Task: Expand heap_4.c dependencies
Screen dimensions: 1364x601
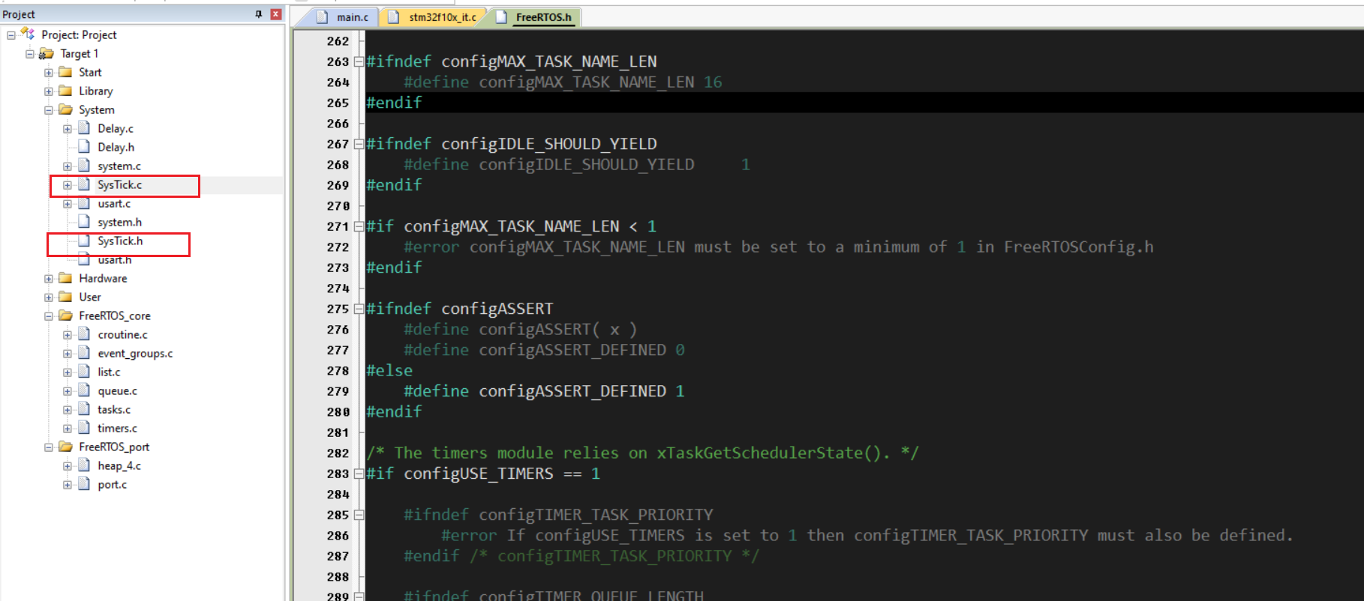Action: coord(68,466)
